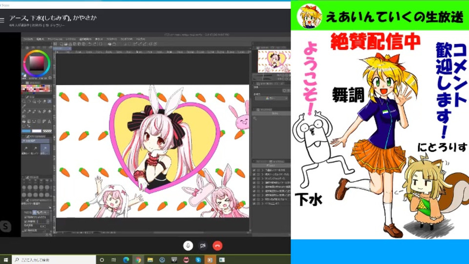Click the Gallery view label in Skype
The width and height of the screenshot is (469, 264).
click(x=57, y=25)
